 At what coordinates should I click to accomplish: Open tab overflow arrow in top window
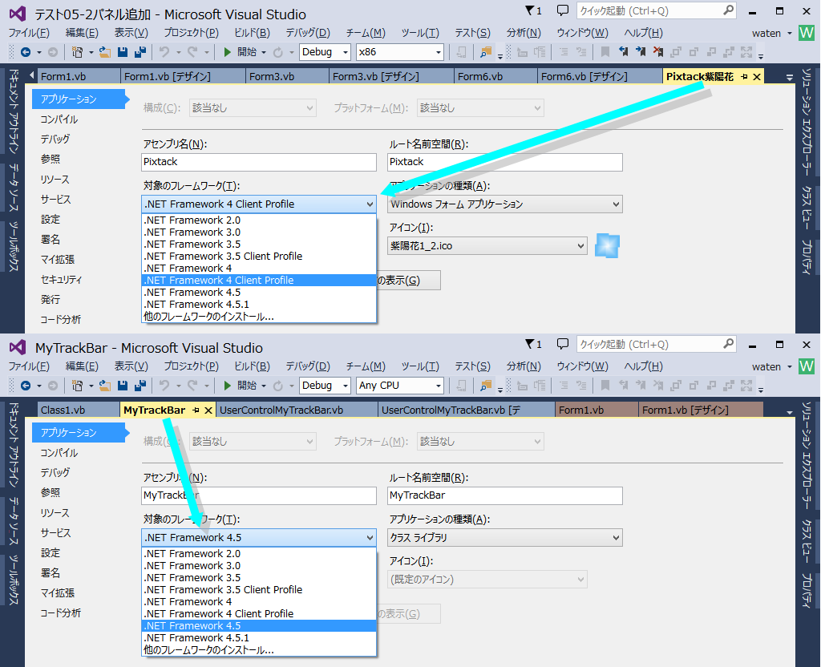pyautogui.click(x=789, y=78)
